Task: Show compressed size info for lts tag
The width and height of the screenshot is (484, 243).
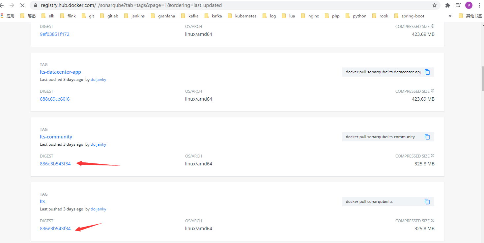Action: (x=433, y=221)
